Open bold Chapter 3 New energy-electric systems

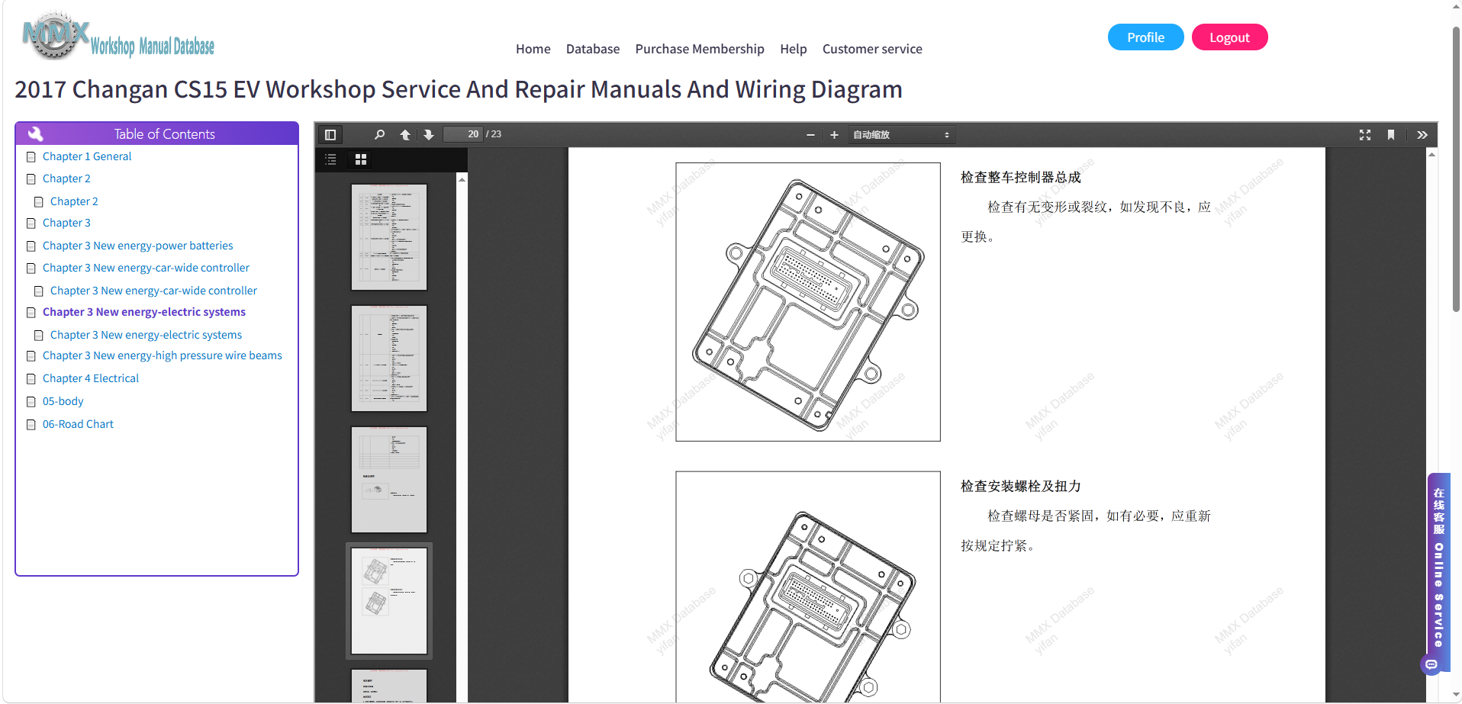pyautogui.click(x=144, y=312)
